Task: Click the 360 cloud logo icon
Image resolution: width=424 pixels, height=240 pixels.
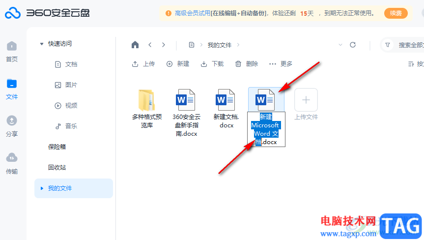Action: [12, 13]
